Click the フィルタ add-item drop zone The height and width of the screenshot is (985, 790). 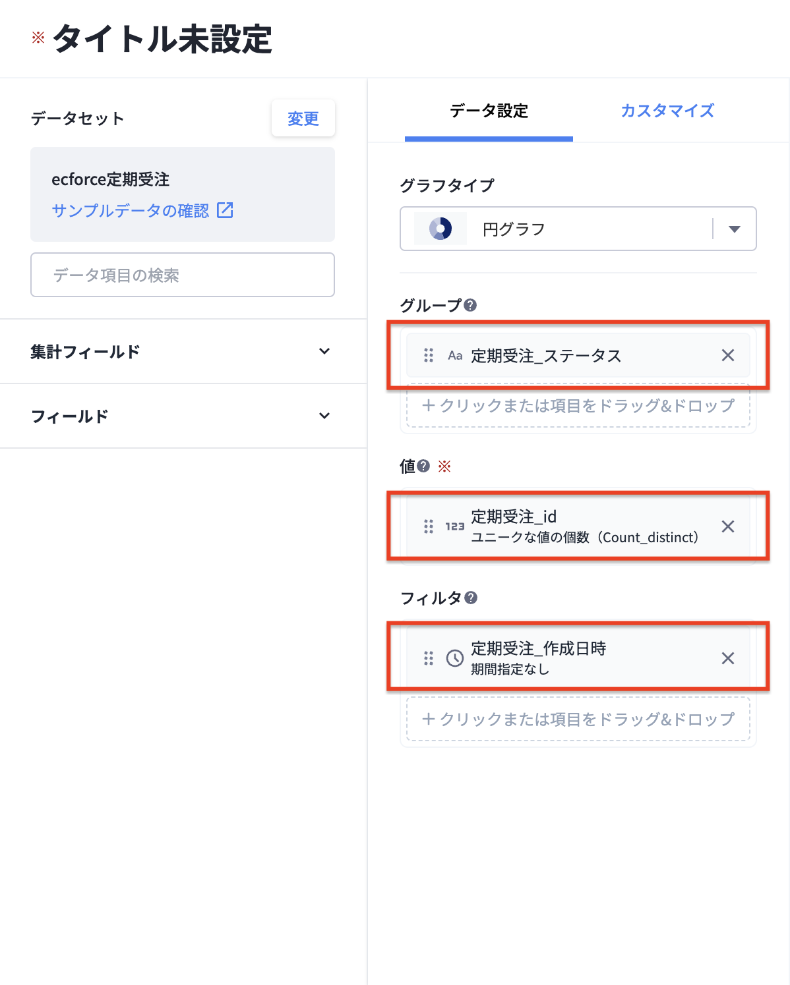578,719
